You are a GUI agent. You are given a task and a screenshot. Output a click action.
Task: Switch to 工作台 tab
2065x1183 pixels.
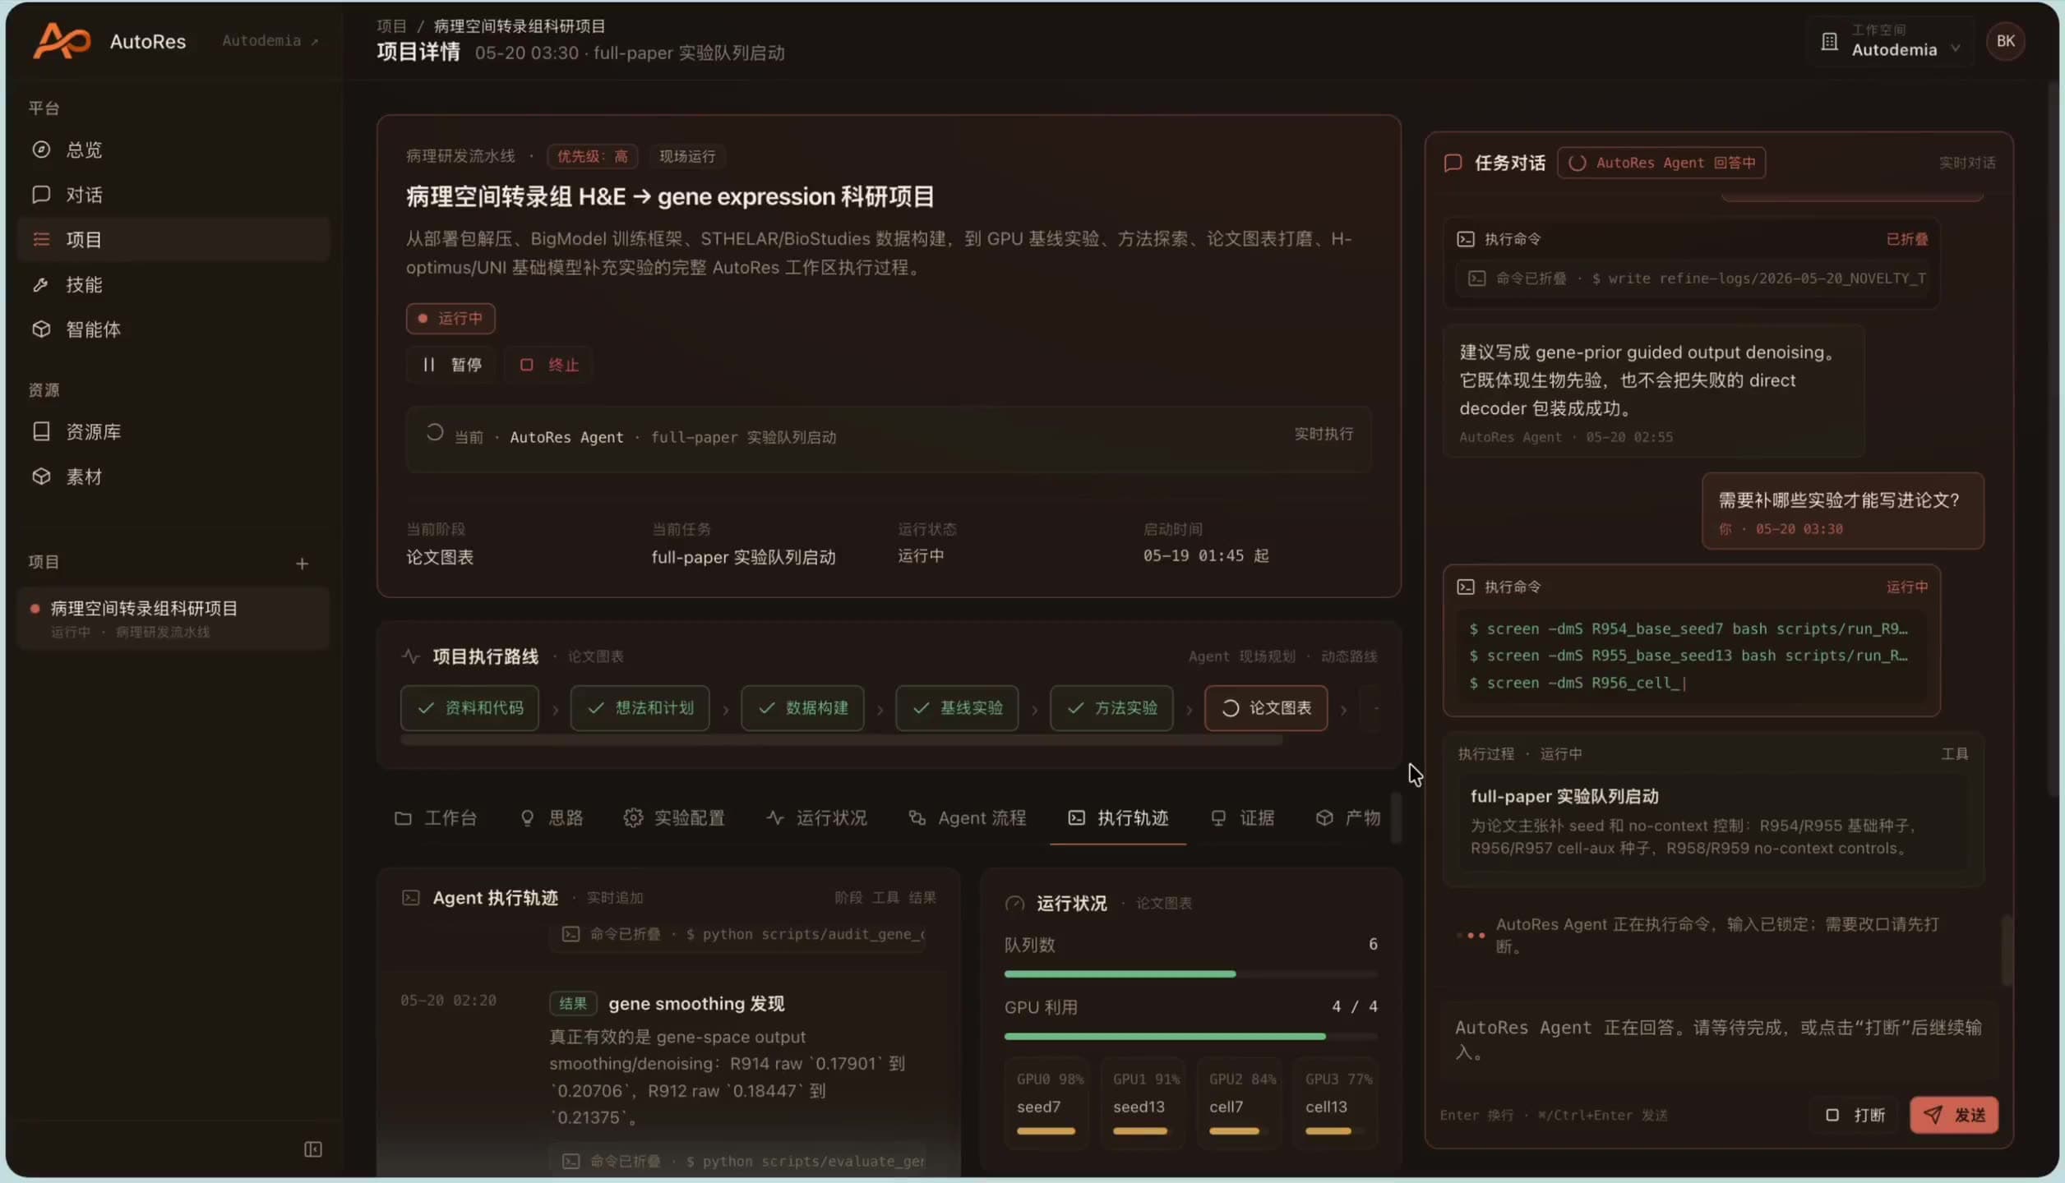point(436,818)
